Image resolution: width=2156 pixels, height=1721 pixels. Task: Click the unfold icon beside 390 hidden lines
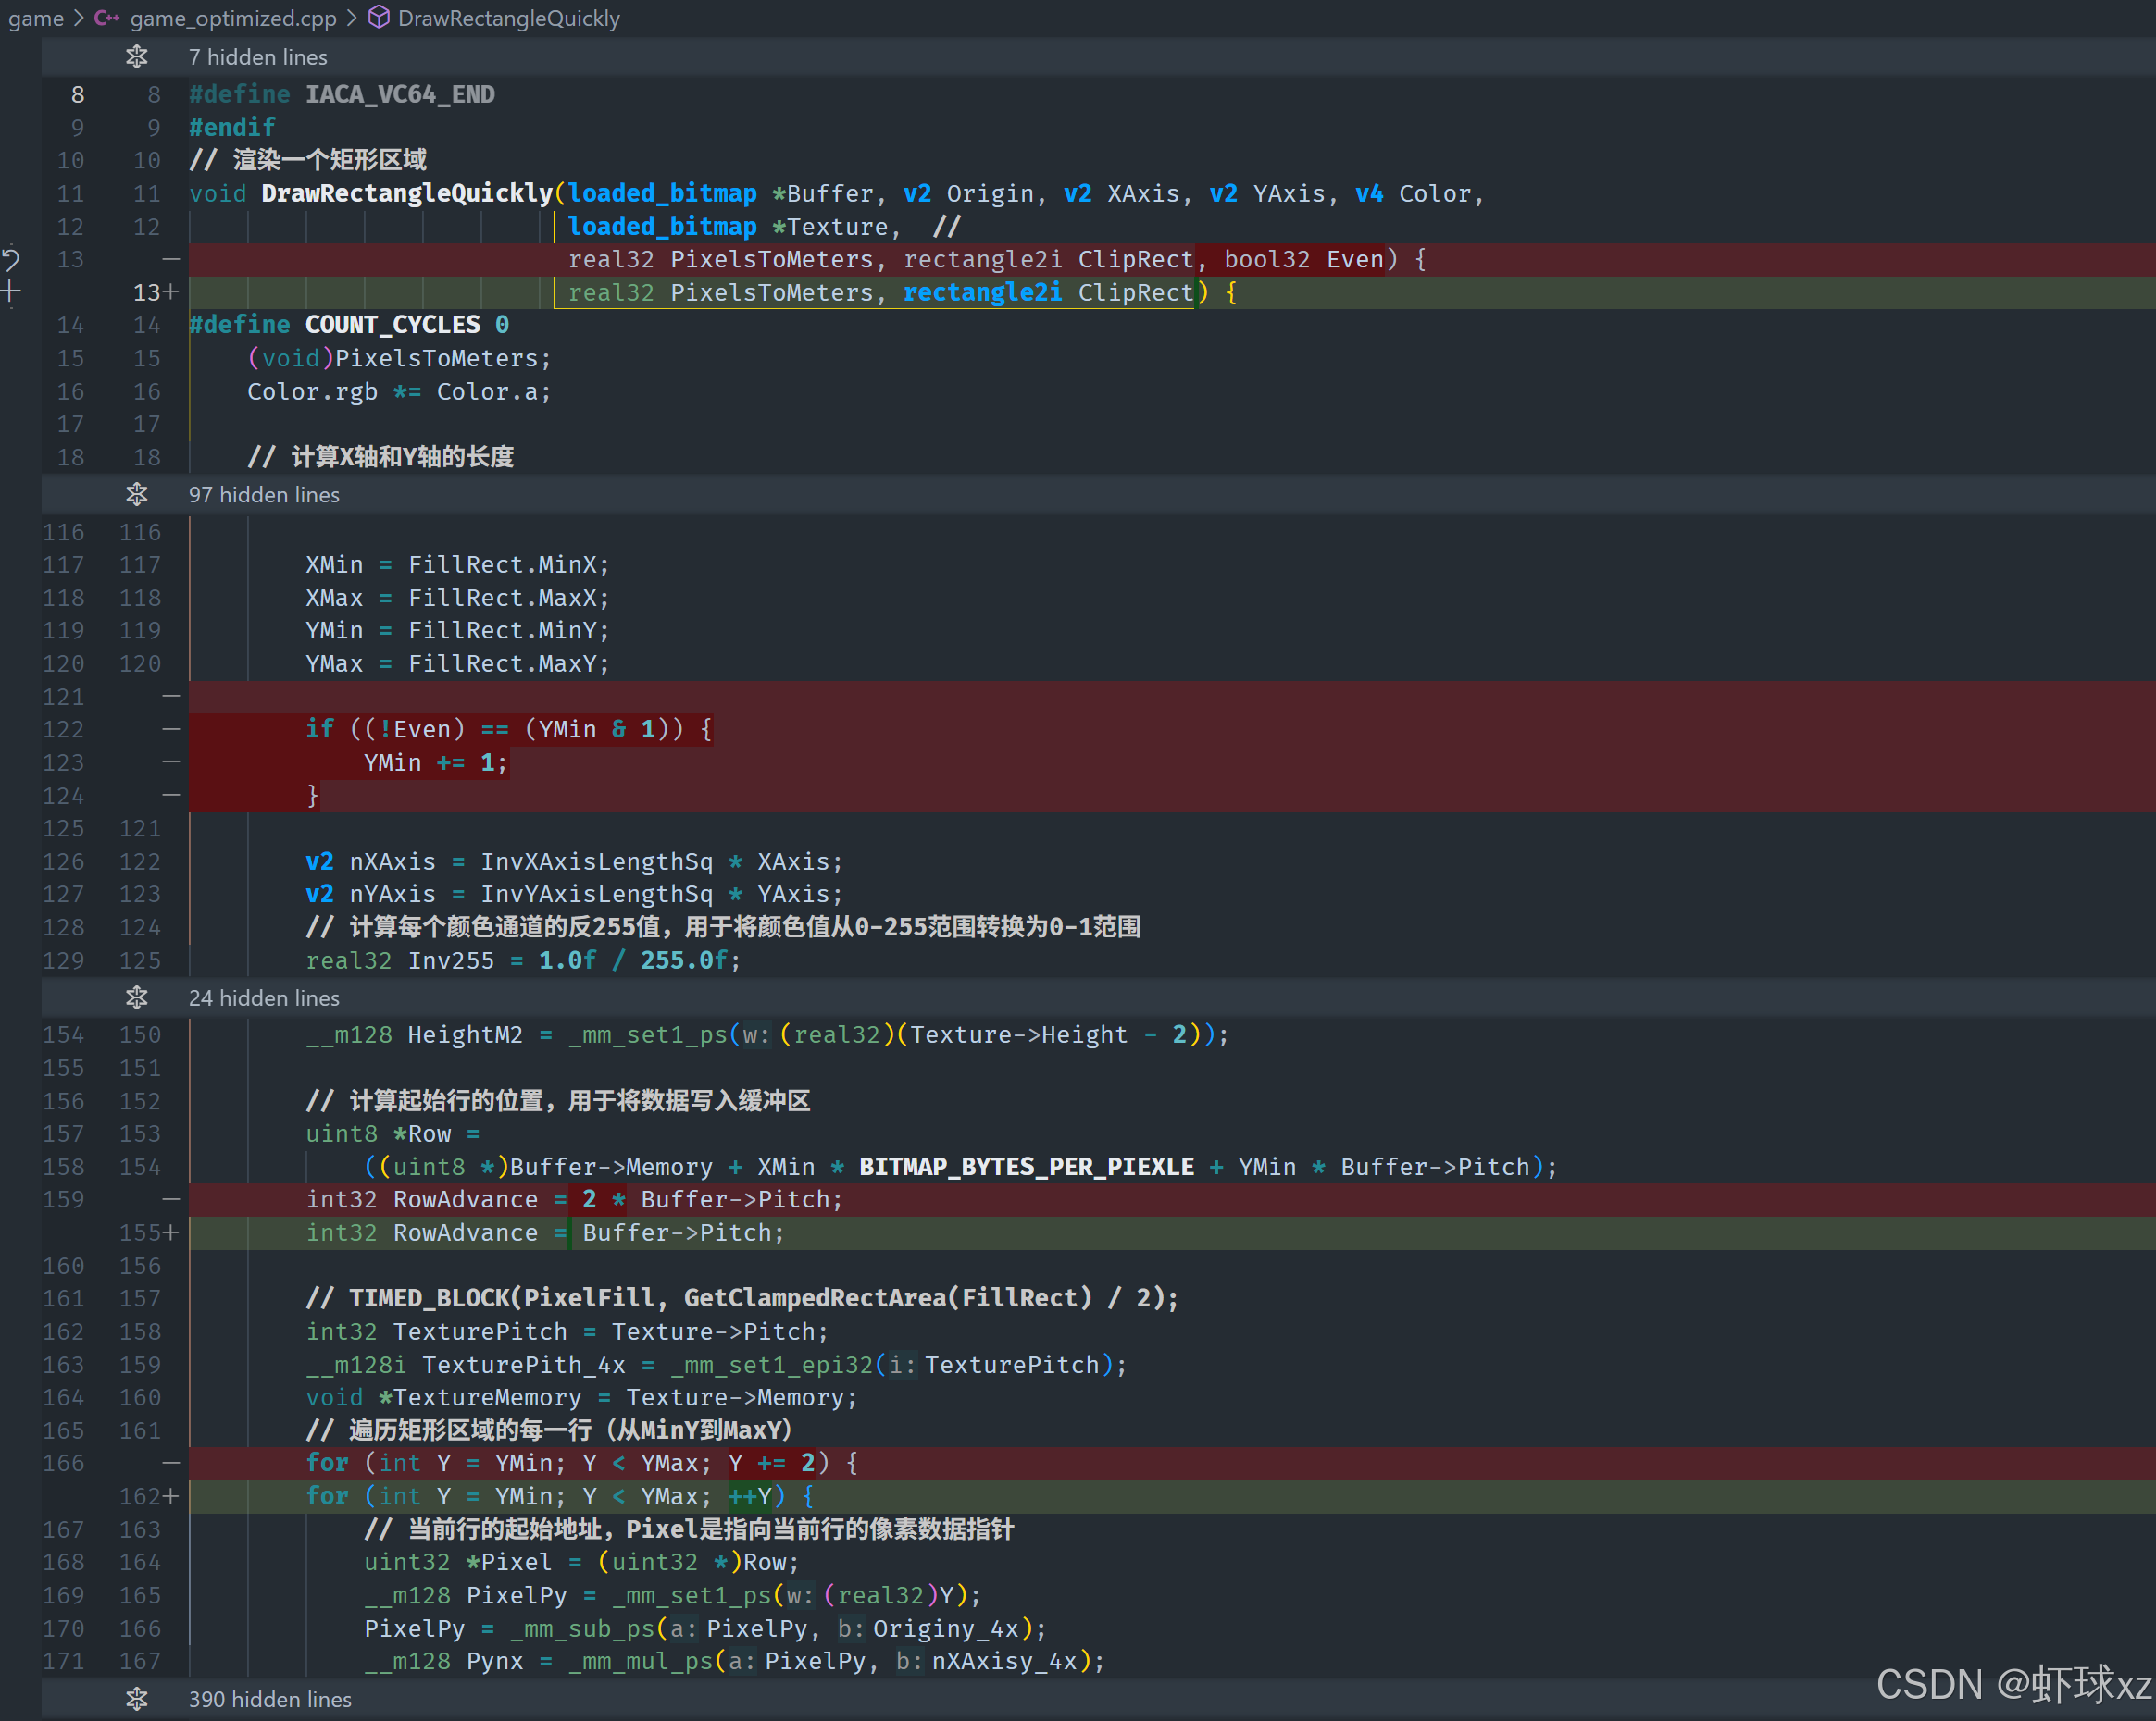137,1699
